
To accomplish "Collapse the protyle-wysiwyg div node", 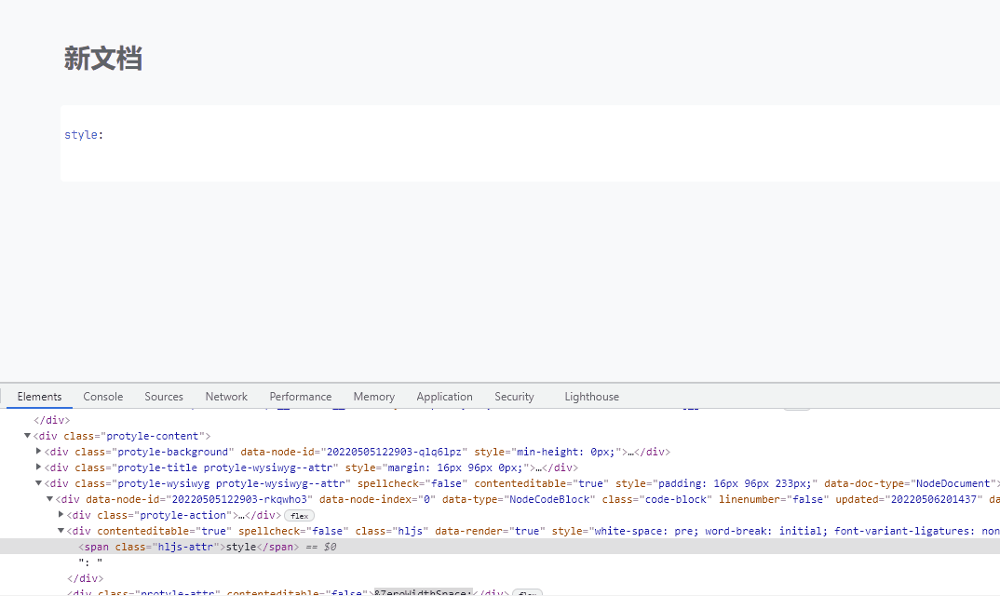I will pos(38,482).
